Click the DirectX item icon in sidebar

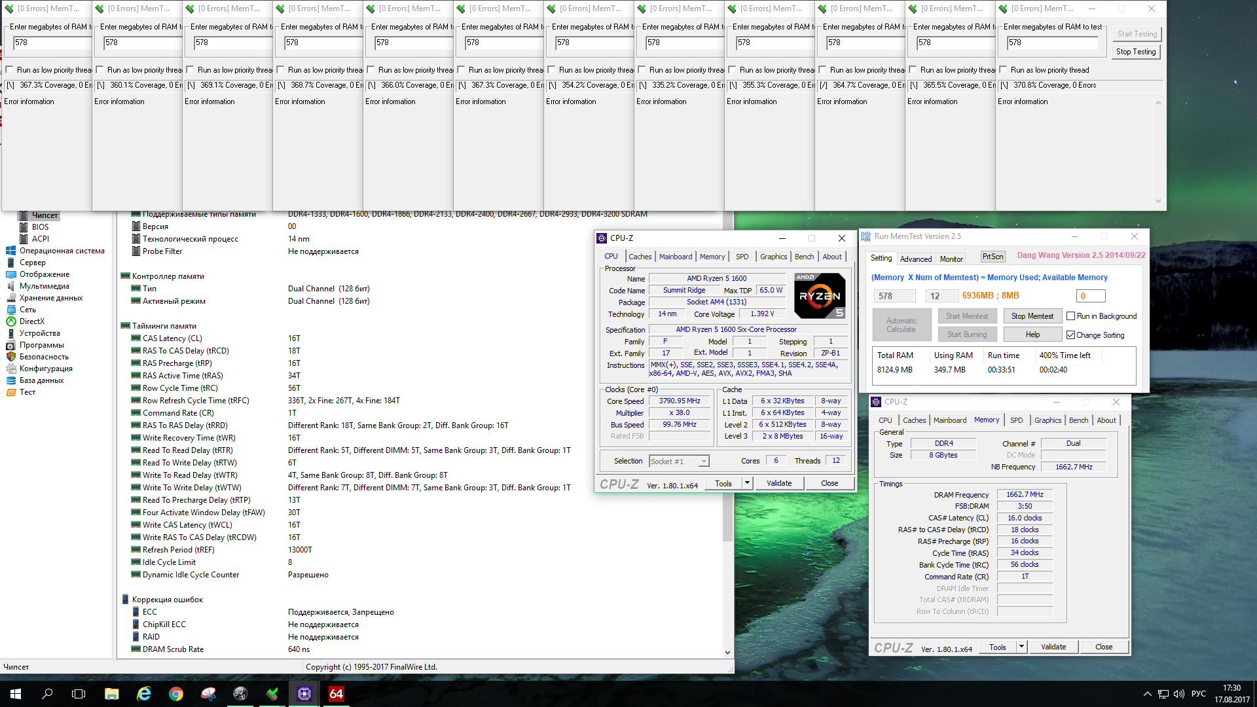(x=11, y=321)
